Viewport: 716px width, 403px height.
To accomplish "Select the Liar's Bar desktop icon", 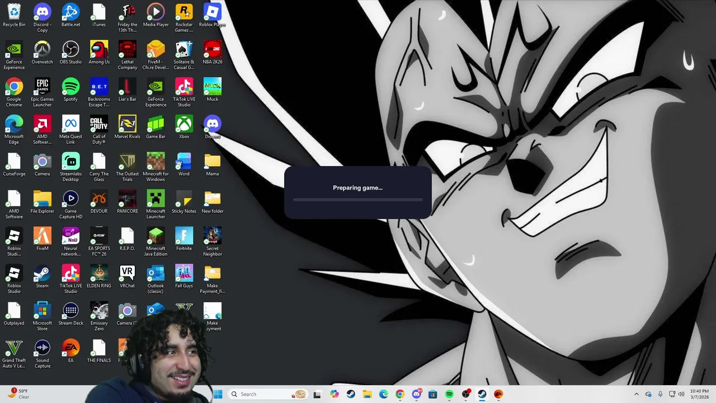I will tap(128, 90).
